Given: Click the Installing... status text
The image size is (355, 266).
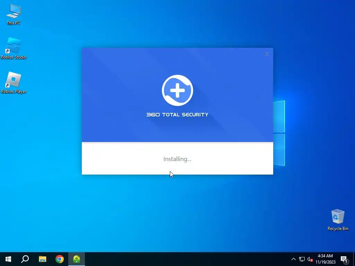Looking at the screenshot, I should (177, 159).
